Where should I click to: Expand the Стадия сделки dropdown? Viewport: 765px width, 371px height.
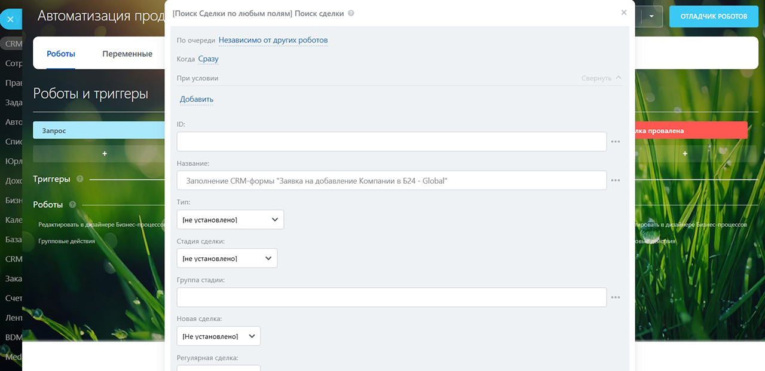[227, 259]
